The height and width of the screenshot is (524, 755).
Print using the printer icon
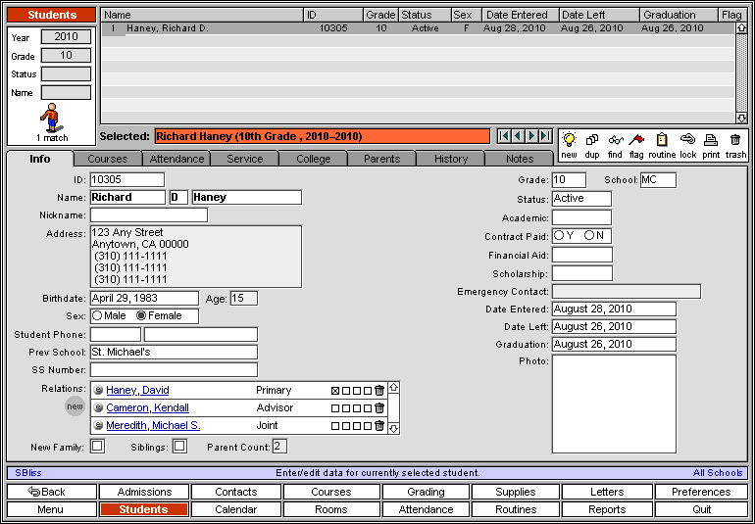point(711,140)
